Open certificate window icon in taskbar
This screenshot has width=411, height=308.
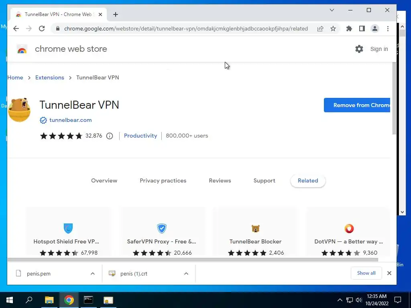108,300
